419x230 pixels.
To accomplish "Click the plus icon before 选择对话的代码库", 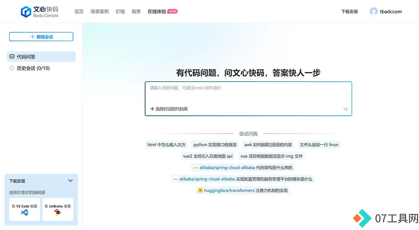I will pos(152,109).
